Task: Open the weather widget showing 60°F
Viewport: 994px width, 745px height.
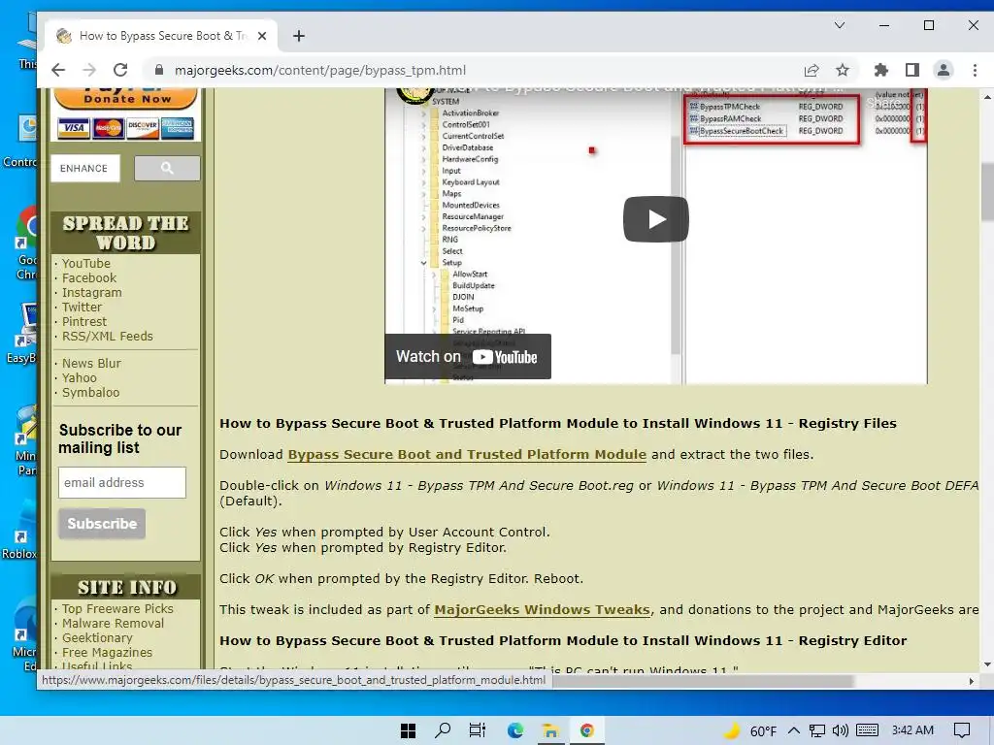Action: 750,730
